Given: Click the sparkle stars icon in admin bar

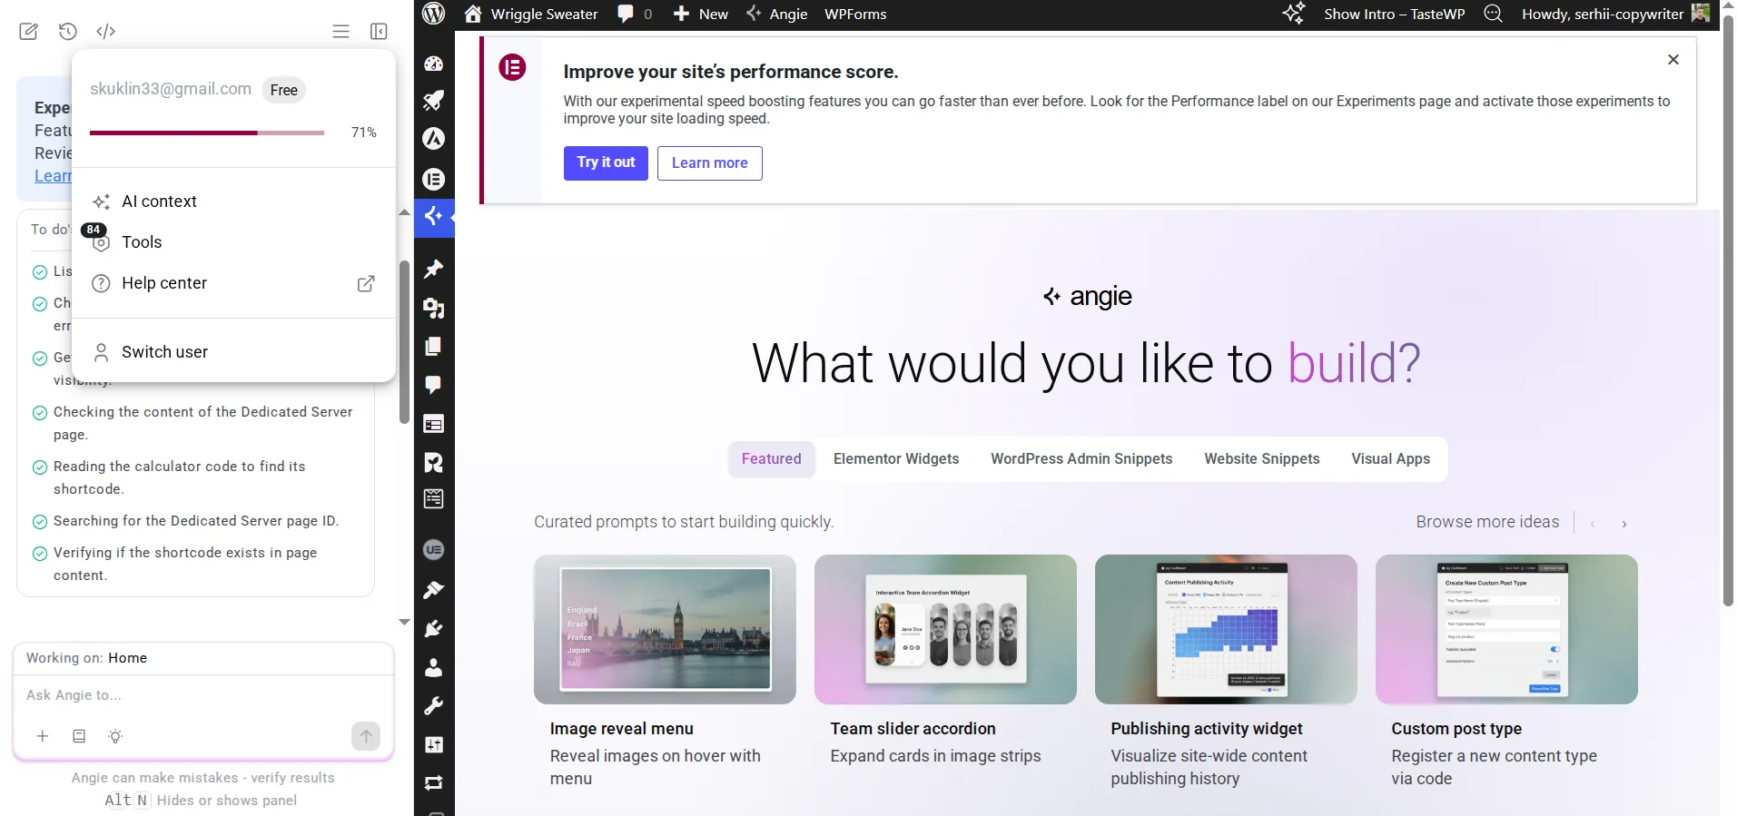Looking at the screenshot, I should [x=1294, y=14].
